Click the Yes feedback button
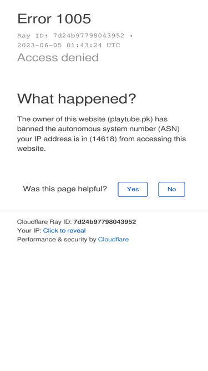The height and width of the screenshot is (371, 208). pos(133,189)
